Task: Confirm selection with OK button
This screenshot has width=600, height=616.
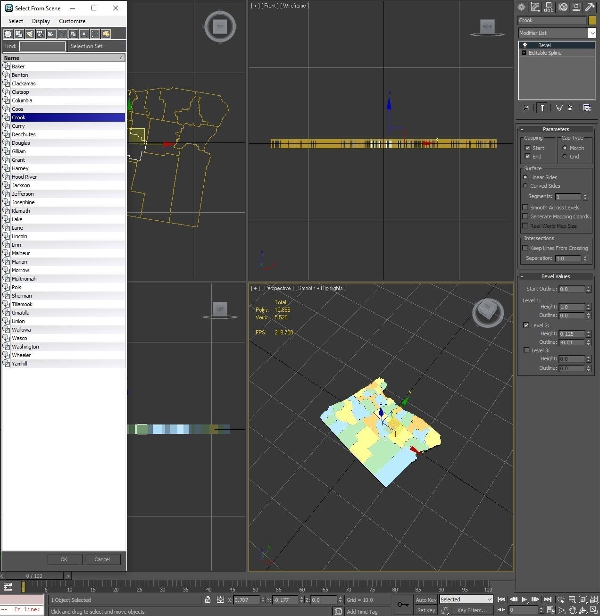Action: (x=64, y=559)
